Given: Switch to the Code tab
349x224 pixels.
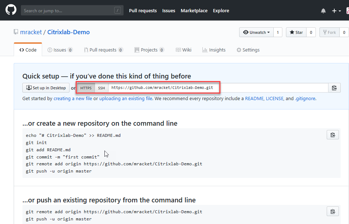Looking at the screenshot, I should (28, 50).
